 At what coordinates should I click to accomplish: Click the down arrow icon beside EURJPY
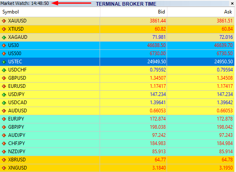tap(4, 119)
